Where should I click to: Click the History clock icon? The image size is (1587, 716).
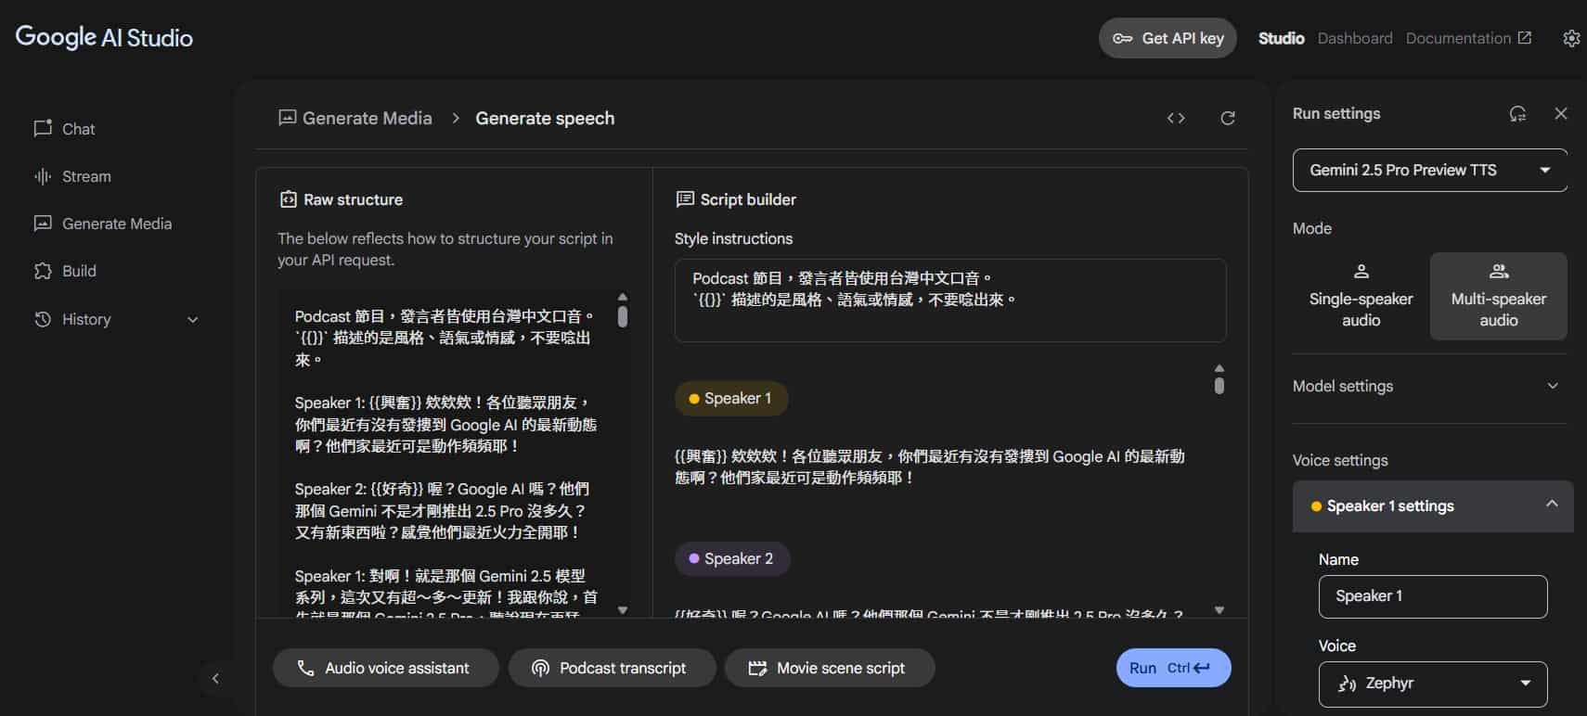pos(43,319)
